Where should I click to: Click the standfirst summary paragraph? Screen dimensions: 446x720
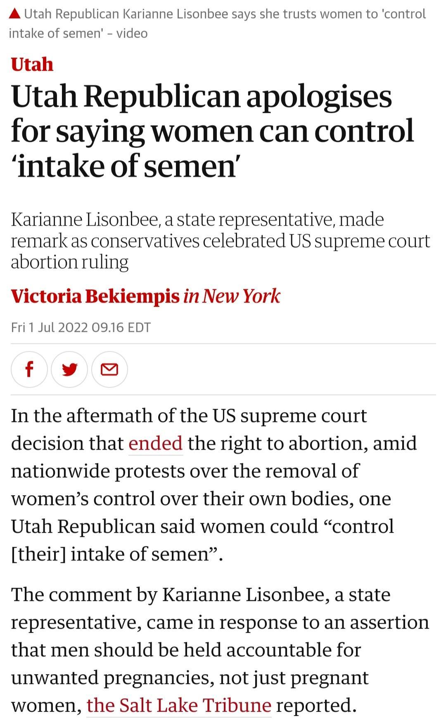[x=206, y=240]
